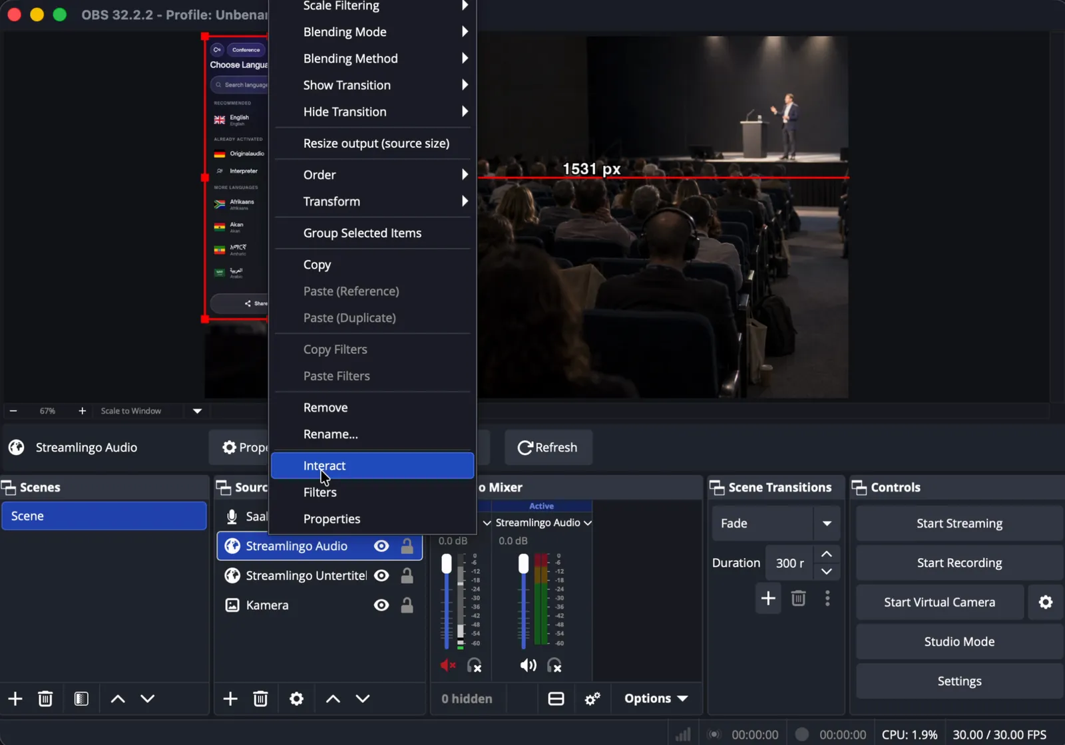Open Studio Mode

pyautogui.click(x=959, y=642)
